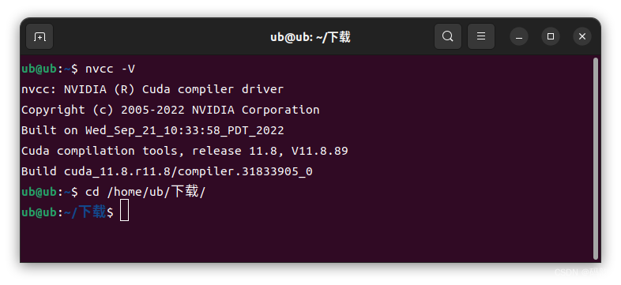Screen dimensions: 621x285
Task: Maximize the terminal window
Action: coord(551,36)
